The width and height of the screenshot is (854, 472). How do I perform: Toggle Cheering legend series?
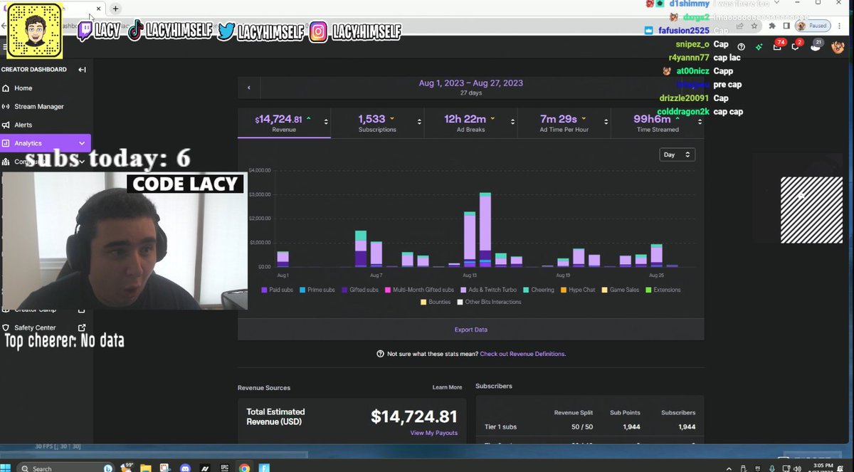coord(540,290)
